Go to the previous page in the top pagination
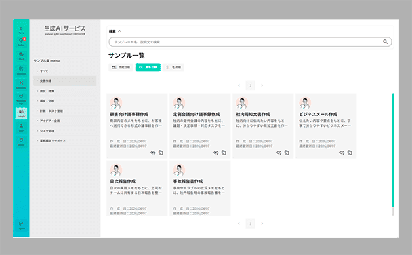Viewport: 412px width, 255px height. (239, 85)
